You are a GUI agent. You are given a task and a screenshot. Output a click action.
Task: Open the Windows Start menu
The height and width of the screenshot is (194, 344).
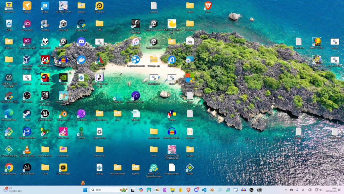click(x=85, y=190)
